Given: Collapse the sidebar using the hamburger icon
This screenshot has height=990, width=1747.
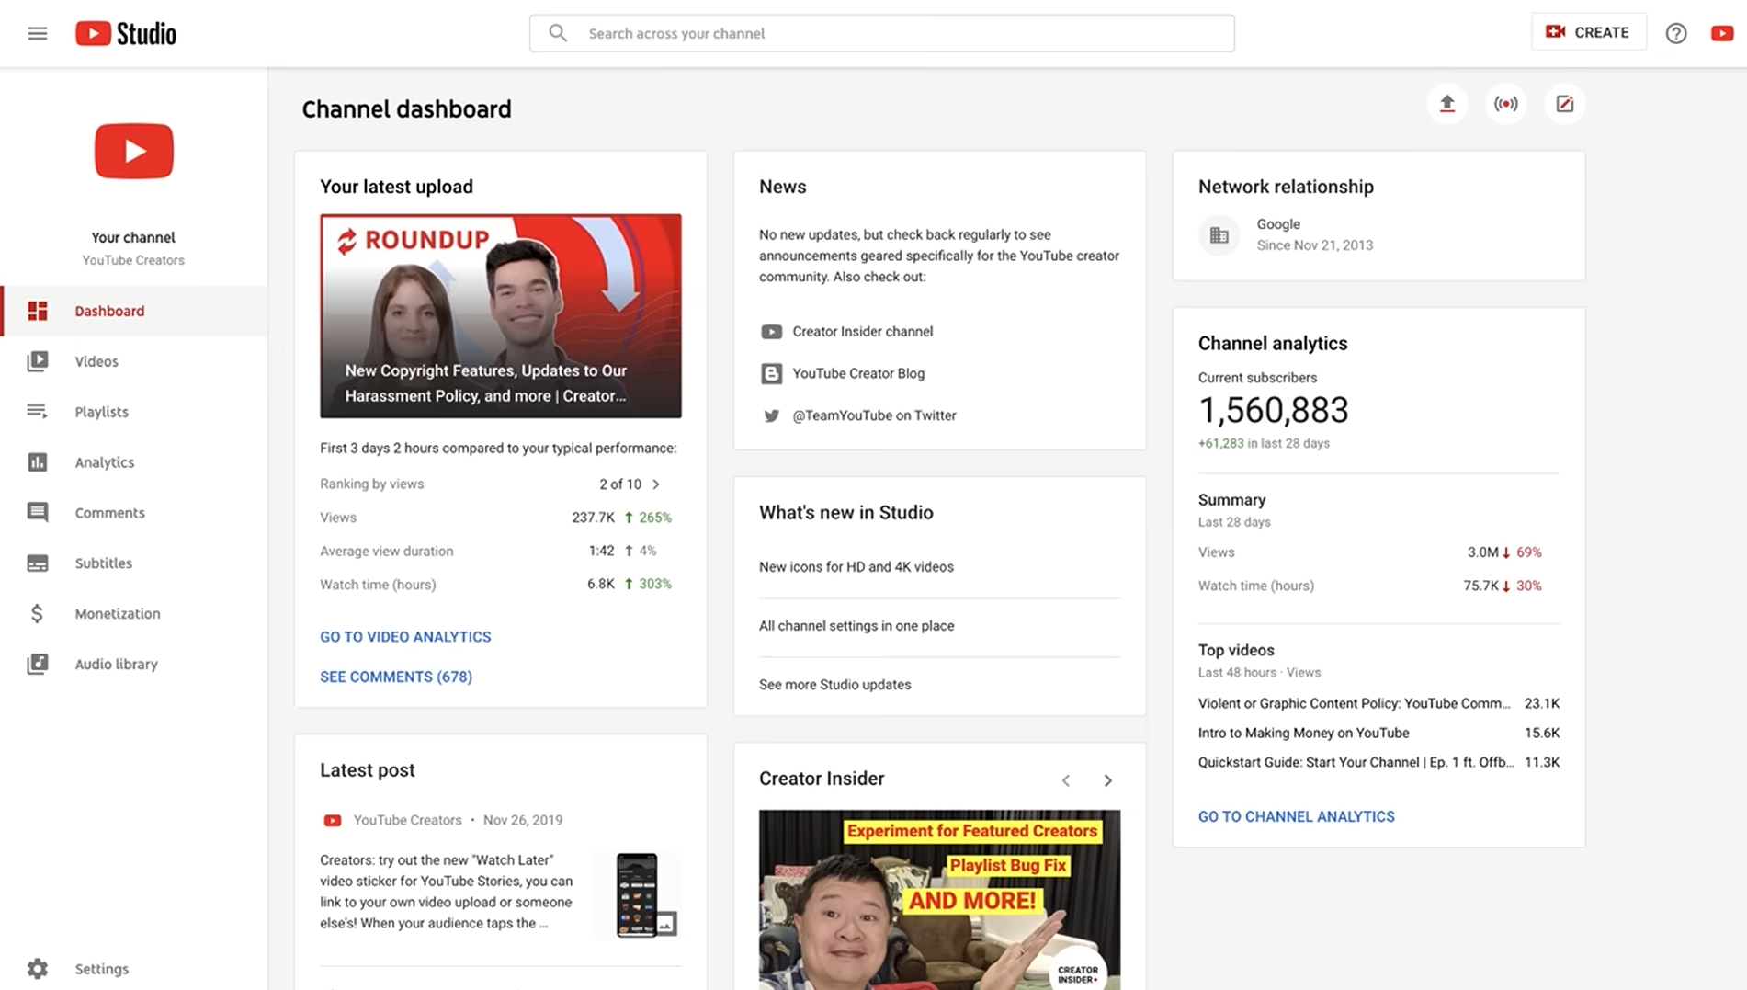Looking at the screenshot, I should click(x=37, y=32).
